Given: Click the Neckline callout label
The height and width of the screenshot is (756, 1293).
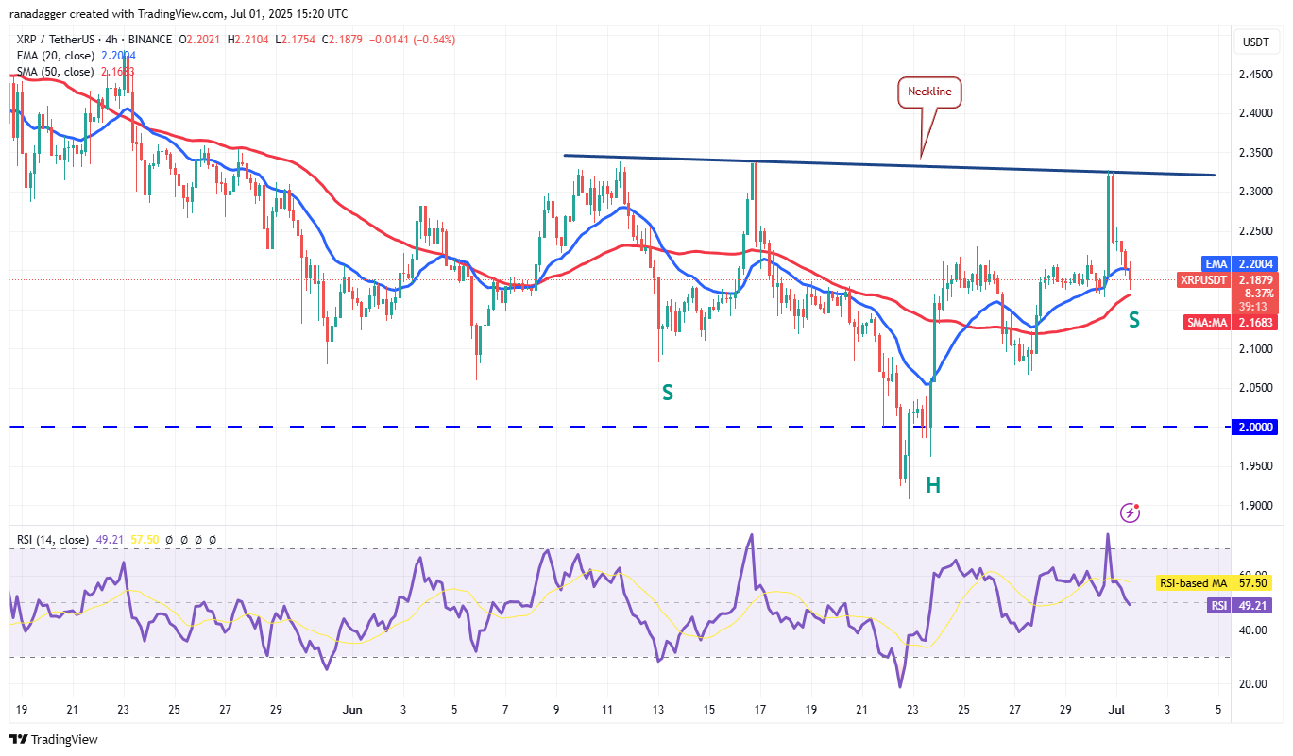Looking at the screenshot, I should click(x=929, y=92).
